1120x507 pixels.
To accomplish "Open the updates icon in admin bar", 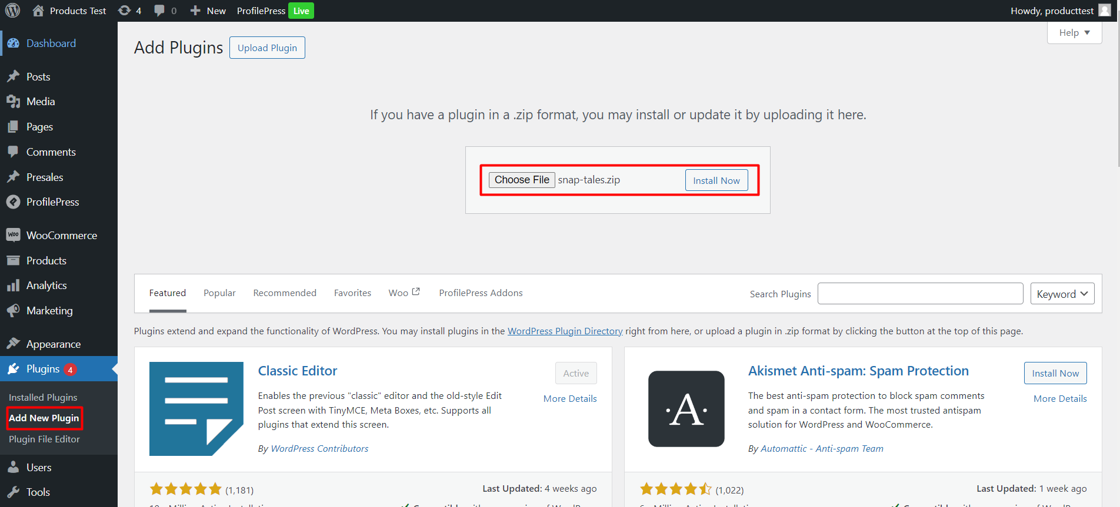I will point(124,11).
